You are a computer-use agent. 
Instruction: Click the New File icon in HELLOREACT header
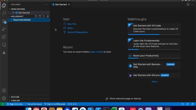tap(36, 16)
